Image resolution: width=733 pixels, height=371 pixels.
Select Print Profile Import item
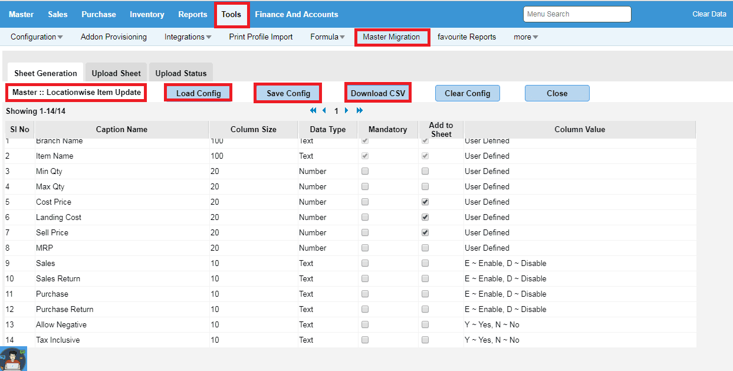(x=261, y=37)
